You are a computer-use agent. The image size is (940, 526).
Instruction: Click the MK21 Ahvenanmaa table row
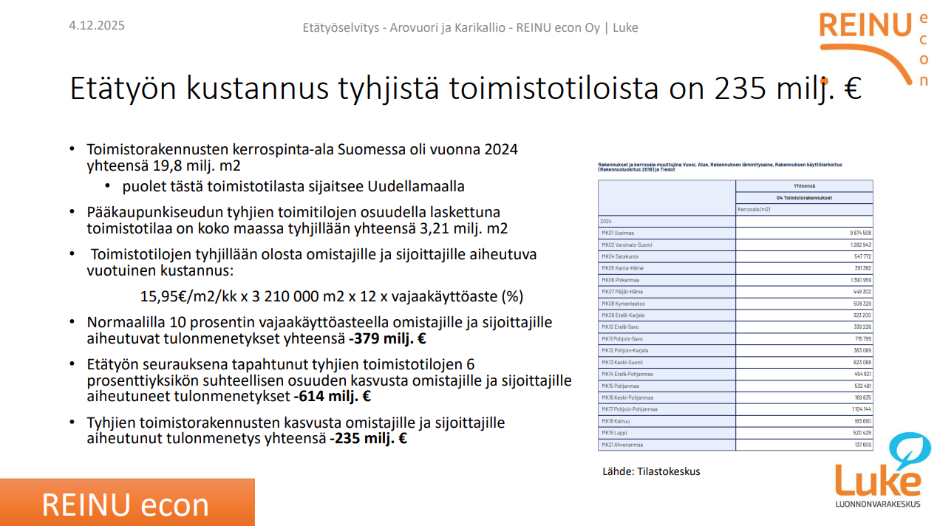[735, 445]
